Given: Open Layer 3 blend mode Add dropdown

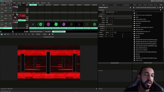Looking at the screenshot, I should pyautogui.click(x=8, y=11).
